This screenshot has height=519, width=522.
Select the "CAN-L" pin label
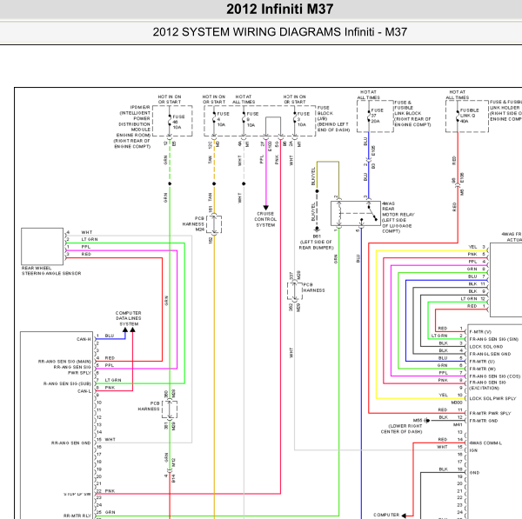point(84,391)
